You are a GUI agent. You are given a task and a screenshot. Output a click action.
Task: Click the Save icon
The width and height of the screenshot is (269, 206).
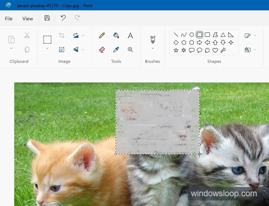(47, 18)
